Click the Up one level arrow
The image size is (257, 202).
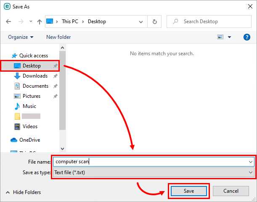[39, 22]
